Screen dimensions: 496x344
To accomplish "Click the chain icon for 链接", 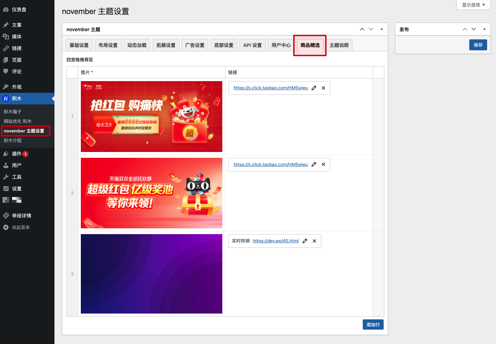I will [6, 48].
